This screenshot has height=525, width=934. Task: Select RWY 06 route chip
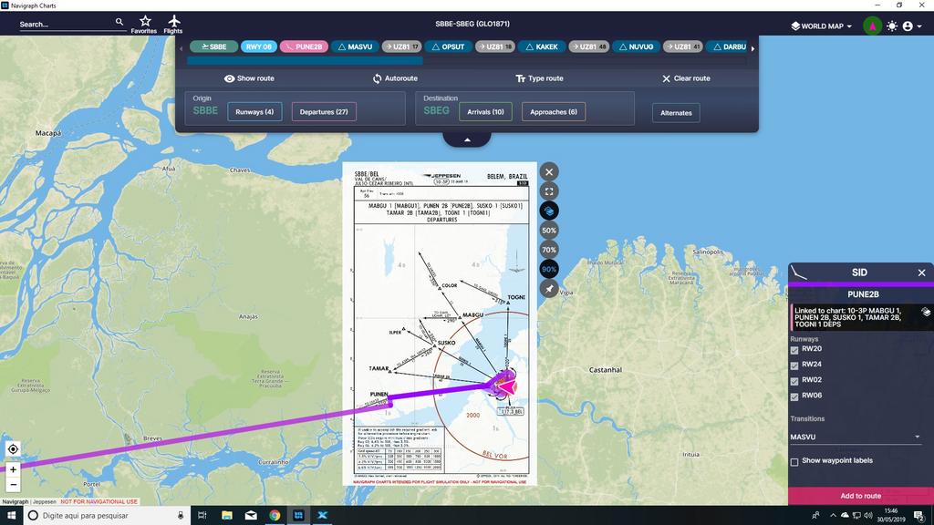tap(258, 46)
